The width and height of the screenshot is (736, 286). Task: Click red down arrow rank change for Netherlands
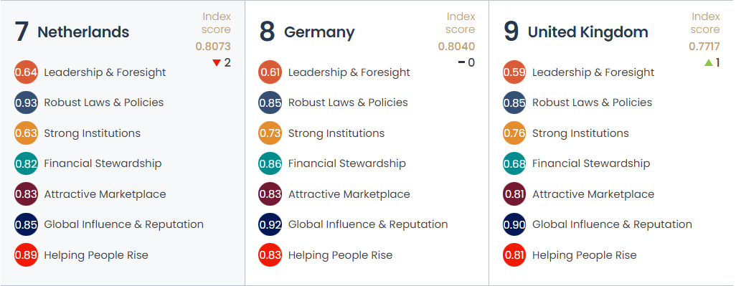pos(217,63)
